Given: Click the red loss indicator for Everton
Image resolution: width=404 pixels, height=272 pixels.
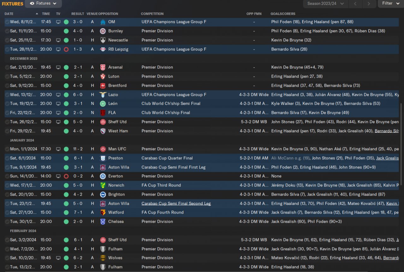Looking at the screenshot, I should (66, 176).
